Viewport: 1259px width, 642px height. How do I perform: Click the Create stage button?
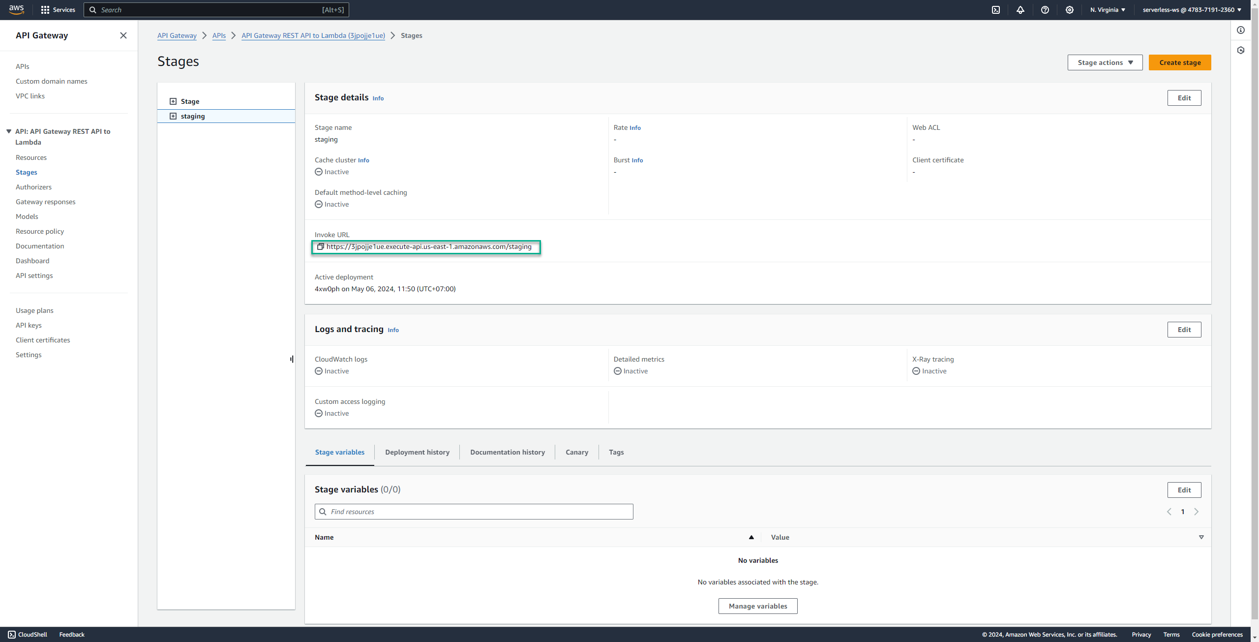pyautogui.click(x=1180, y=62)
